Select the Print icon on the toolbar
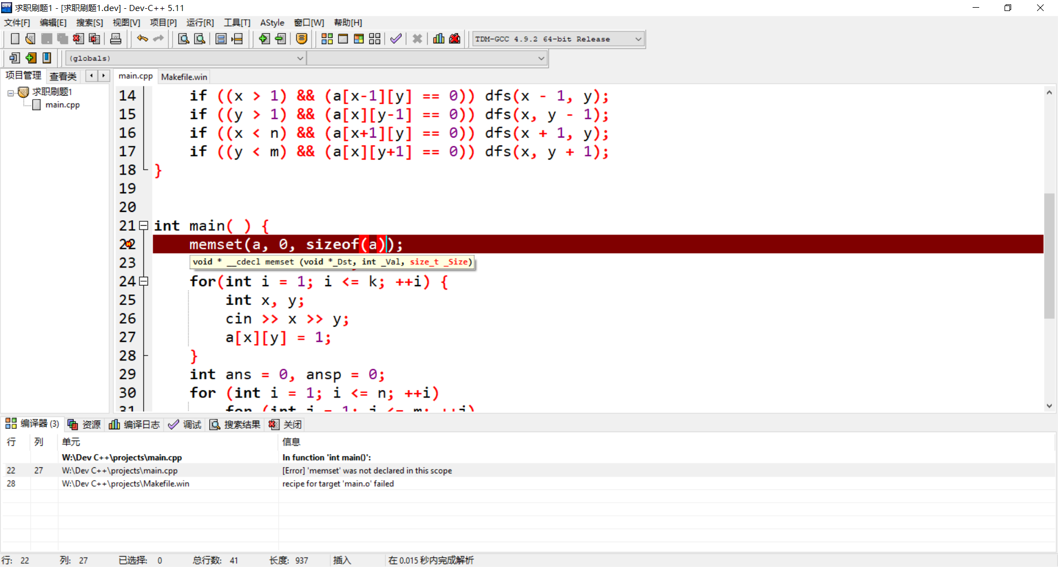 [115, 39]
